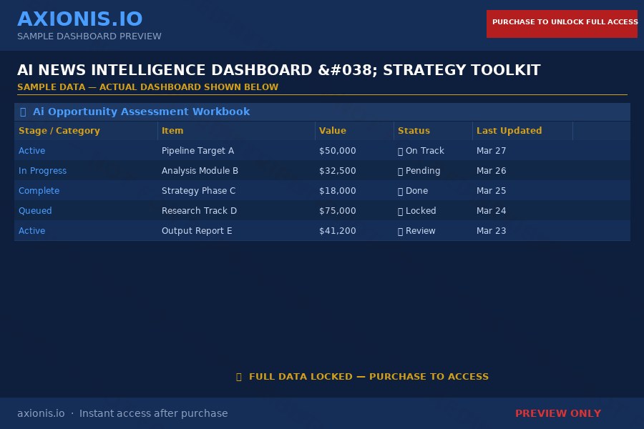The width and height of the screenshot is (644, 429).
Task: Select the In Progress stage link
Action: [x=42, y=171]
